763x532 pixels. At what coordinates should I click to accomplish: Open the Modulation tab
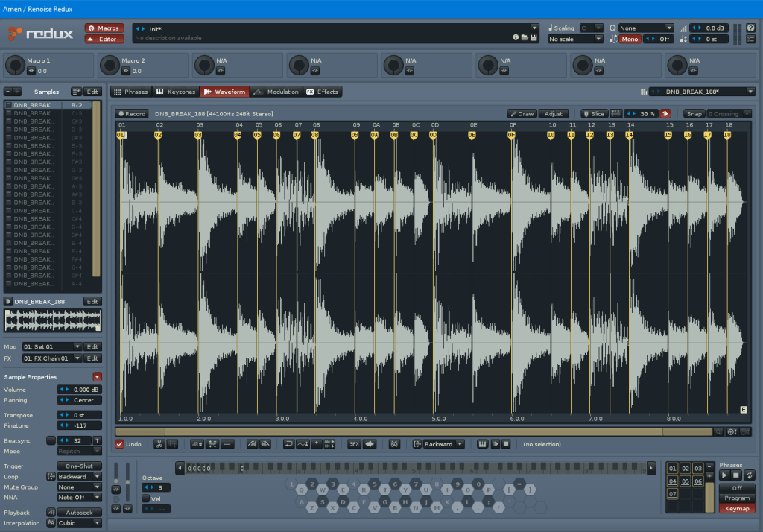click(276, 92)
